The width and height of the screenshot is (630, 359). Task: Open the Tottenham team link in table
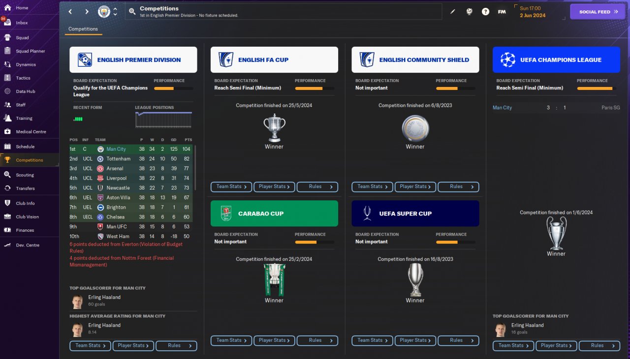(118, 159)
